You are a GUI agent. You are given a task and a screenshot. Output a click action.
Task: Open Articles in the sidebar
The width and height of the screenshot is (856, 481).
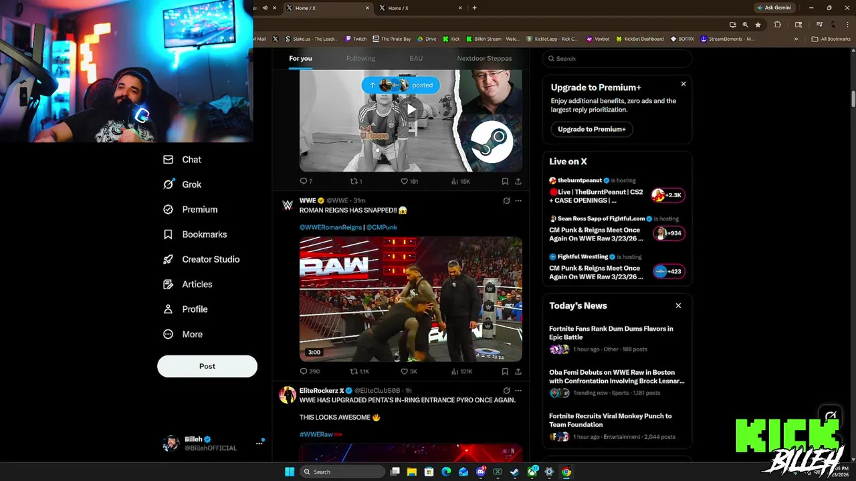[x=187, y=284]
